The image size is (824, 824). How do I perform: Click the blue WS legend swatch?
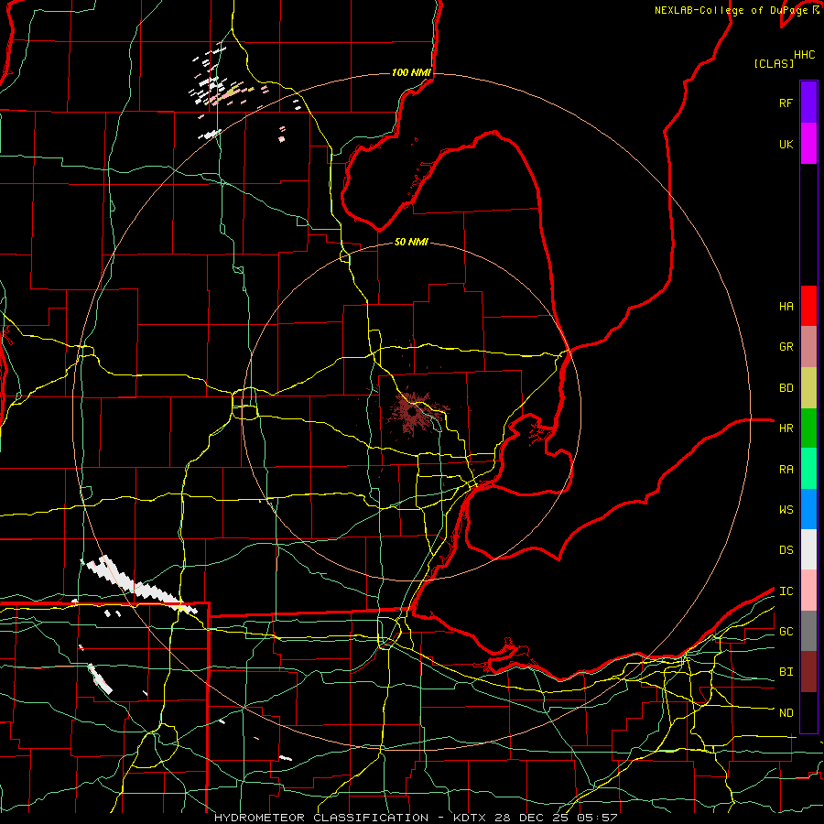(x=808, y=509)
